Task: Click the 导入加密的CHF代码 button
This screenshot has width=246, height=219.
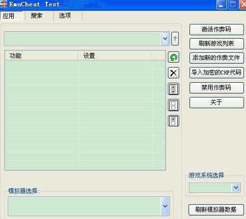Action: 217,73
